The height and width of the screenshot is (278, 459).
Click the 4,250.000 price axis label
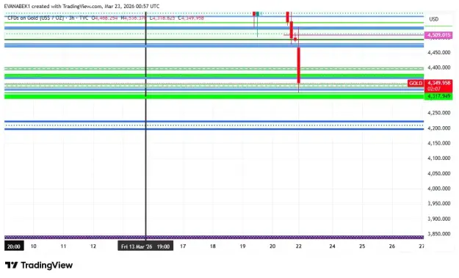pyautogui.click(x=438, y=113)
